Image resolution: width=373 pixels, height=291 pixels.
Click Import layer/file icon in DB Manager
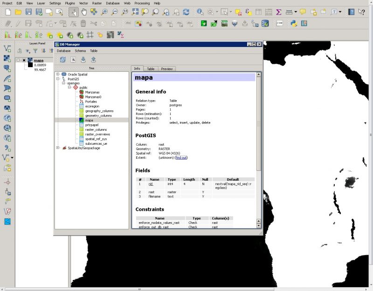tap(83, 60)
